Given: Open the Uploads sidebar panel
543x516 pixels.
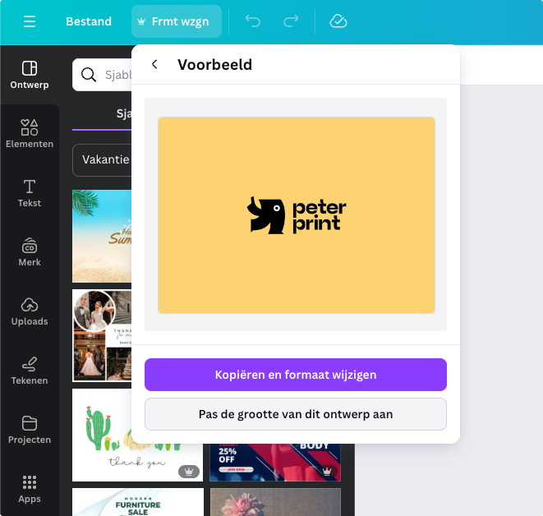Looking at the screenshot, I should coord(30,311).
